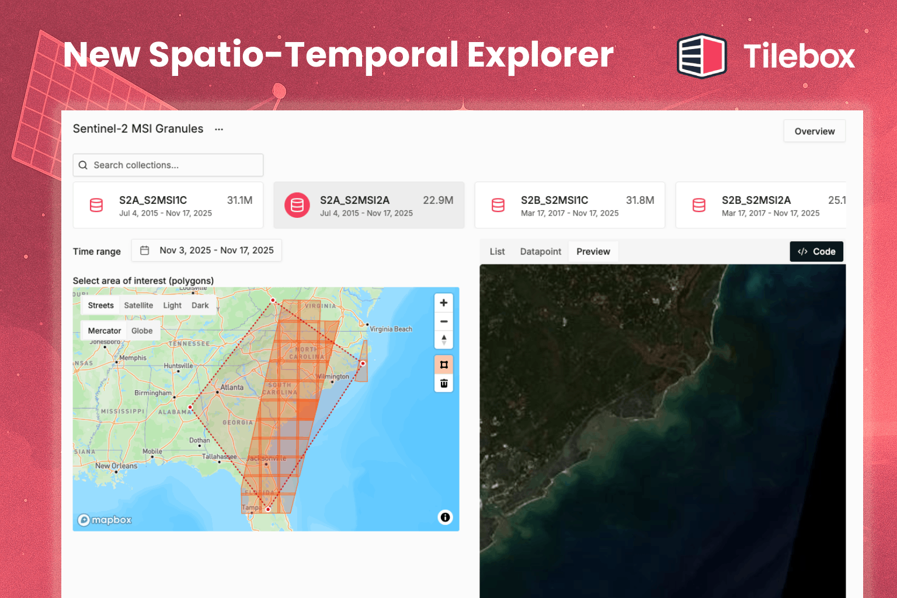Click the polygon vertex near Tampa
Viewport: 897px width, 598px height.
coord(268,509)
